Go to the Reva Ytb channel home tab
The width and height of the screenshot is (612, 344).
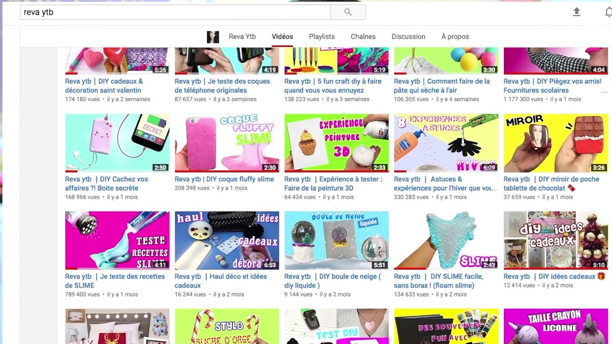tap(242, 37)
